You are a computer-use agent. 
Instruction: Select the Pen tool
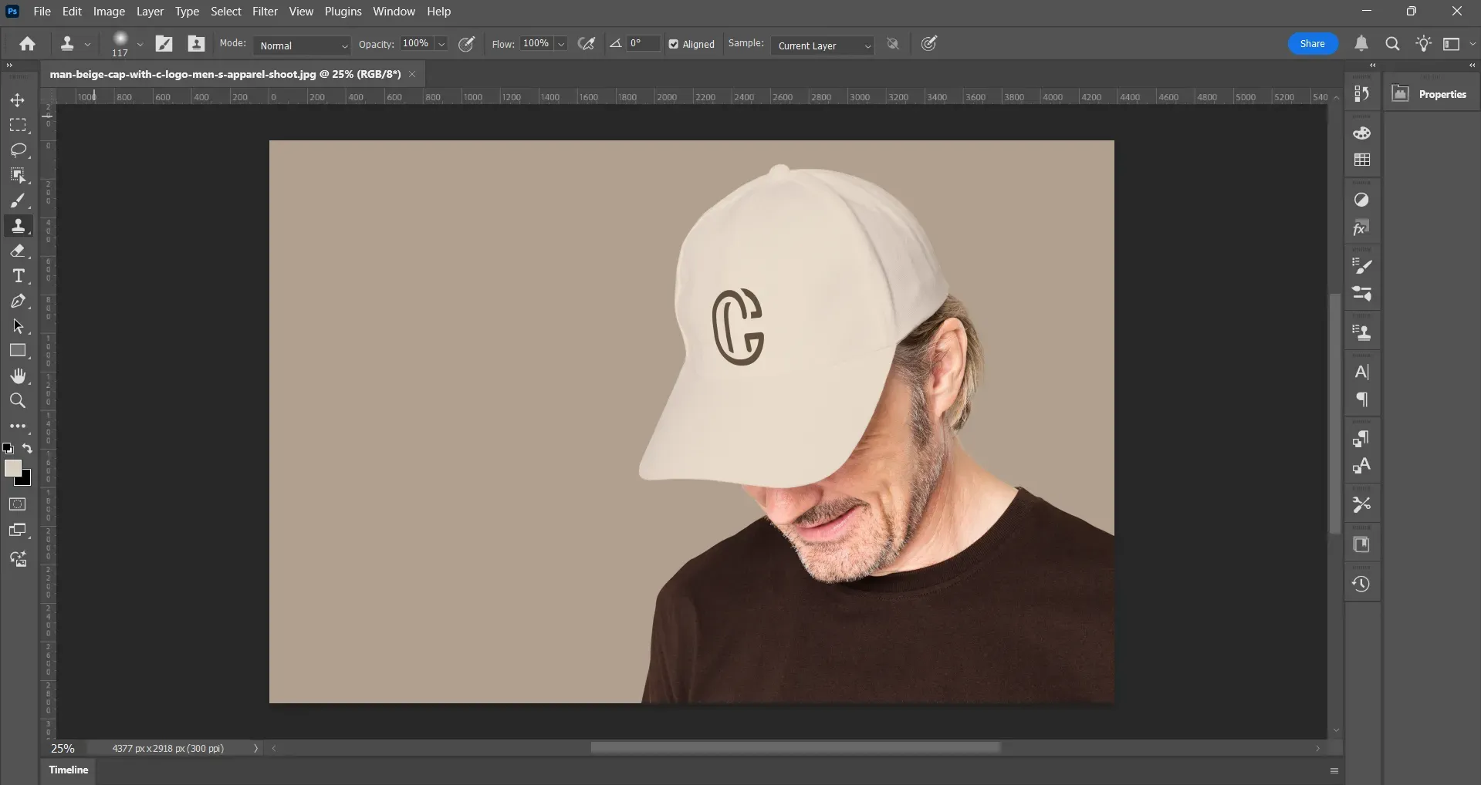tap(18, 302)
